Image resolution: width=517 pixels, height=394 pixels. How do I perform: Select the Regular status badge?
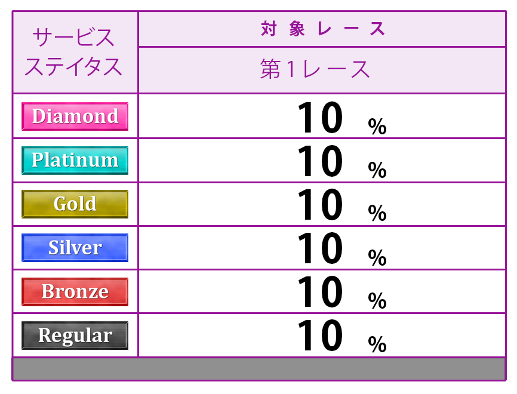[75, 335]
